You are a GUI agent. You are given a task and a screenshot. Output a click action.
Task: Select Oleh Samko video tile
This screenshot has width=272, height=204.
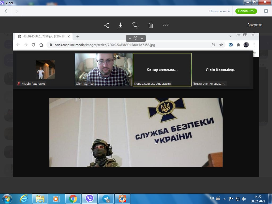104,70
